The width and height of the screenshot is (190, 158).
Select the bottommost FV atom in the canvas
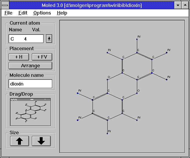coord(107,134)
